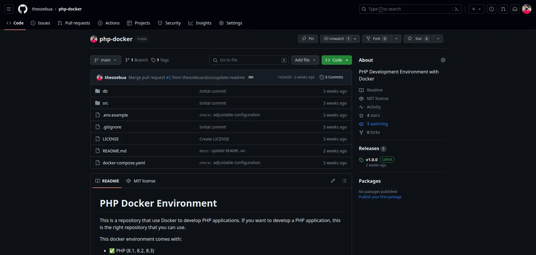536x255 pixels.
Task: Open the command palette icon in search bar
Action: point(457,9)
